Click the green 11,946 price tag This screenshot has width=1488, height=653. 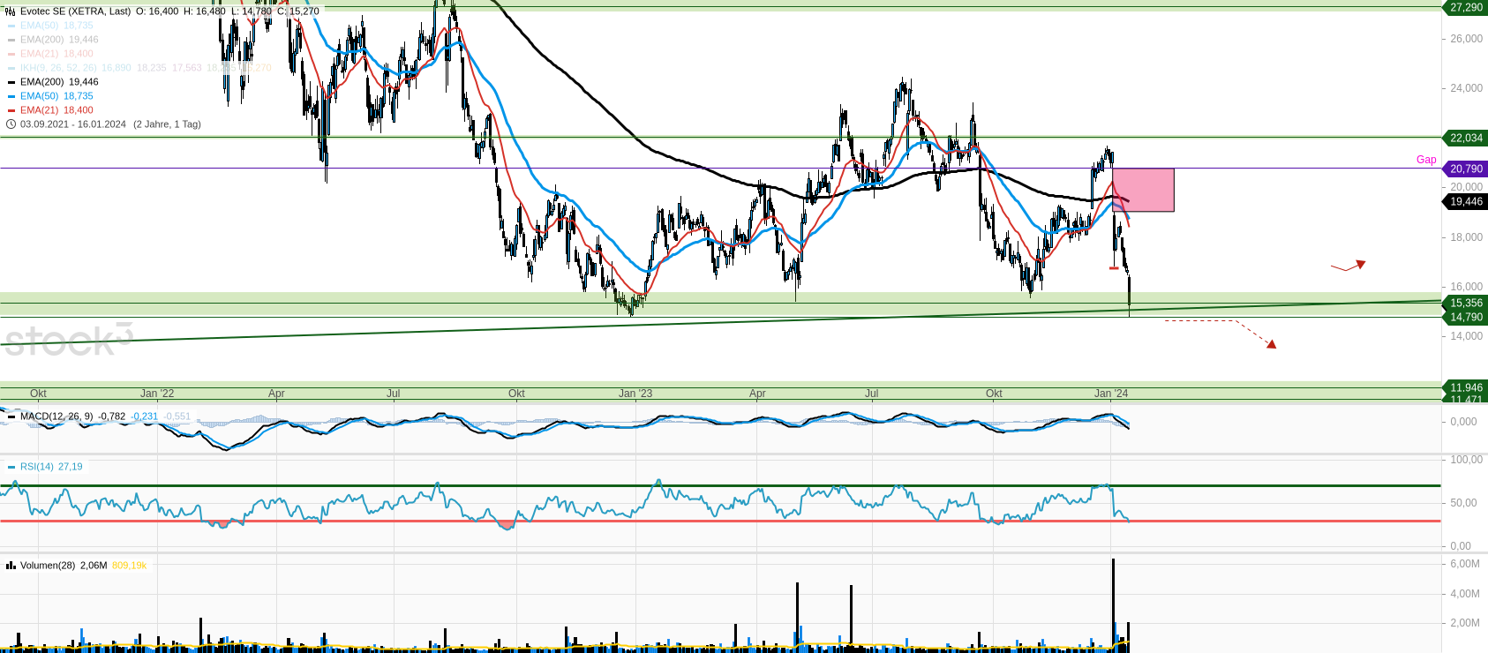point(1465,388)
